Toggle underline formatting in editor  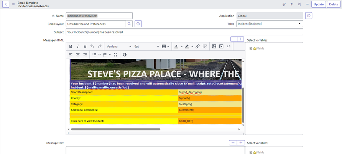(x=85, y=46)
